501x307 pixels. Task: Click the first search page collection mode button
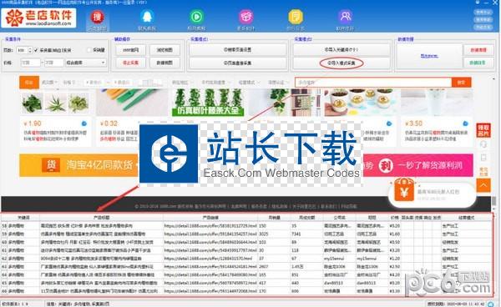(237, 50)
